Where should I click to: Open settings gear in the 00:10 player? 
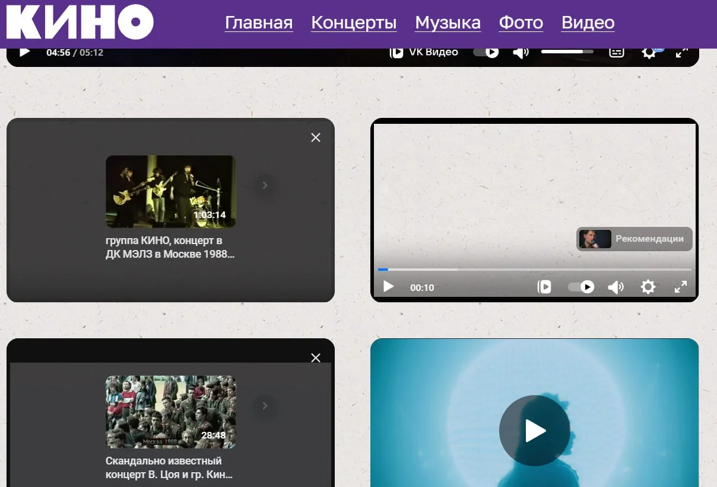coord(648,287)
